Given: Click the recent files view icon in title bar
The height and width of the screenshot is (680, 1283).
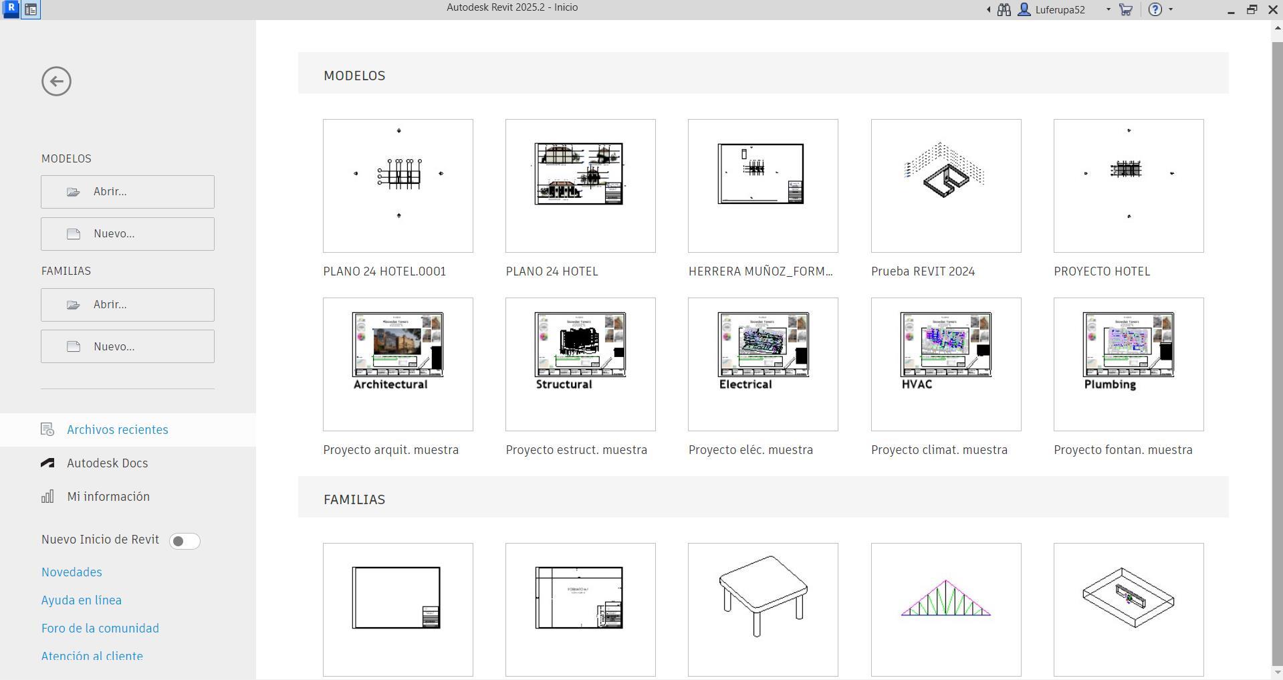Looking at the screenshot, I should click(x=31, y=10).
